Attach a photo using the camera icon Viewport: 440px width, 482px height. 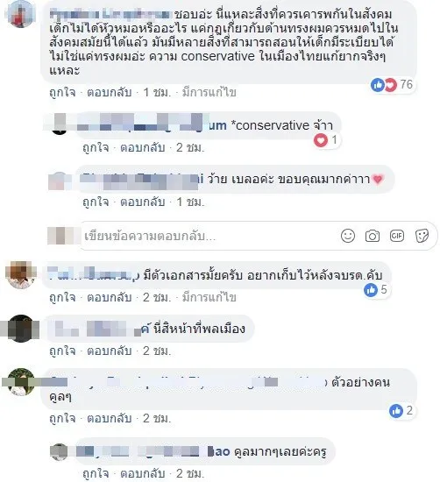tap(373, 236)
